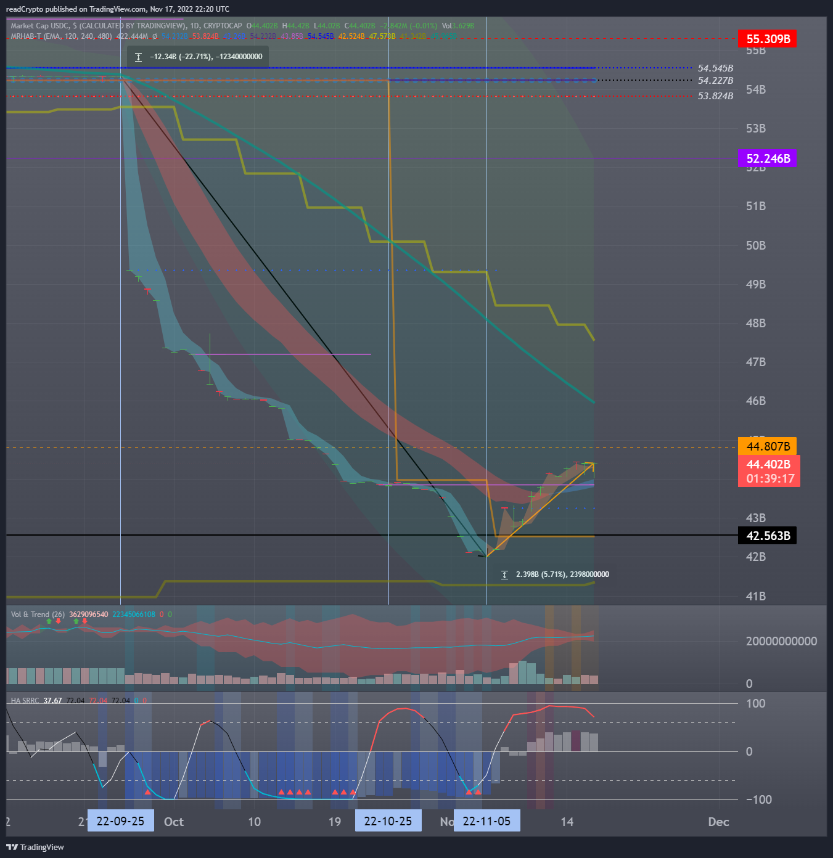Click the ruler icon in the 2.398B measurement label
Viewport: 833px width, 858px height.
tap(504, 574)
